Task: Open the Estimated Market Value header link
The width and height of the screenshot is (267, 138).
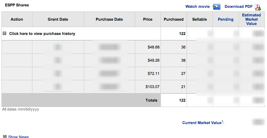Action: (x=251, y=19)
